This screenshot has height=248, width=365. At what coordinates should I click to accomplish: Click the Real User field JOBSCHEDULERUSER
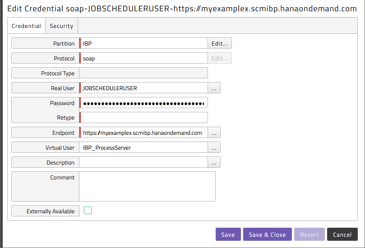tap(143, 88)
